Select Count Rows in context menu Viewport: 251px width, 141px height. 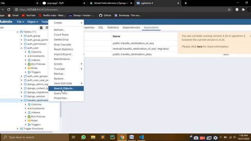pos(66,35)
